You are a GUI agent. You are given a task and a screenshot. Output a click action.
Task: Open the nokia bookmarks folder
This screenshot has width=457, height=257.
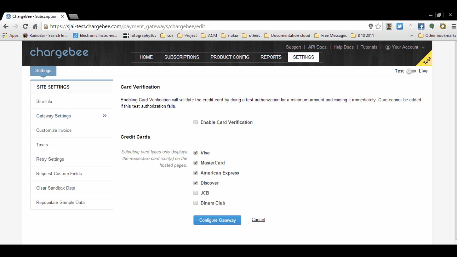[x=230, y=36]
